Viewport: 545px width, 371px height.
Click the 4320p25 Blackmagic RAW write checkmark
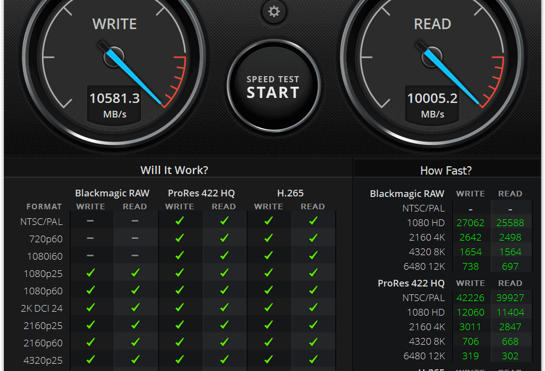point(91,359)
